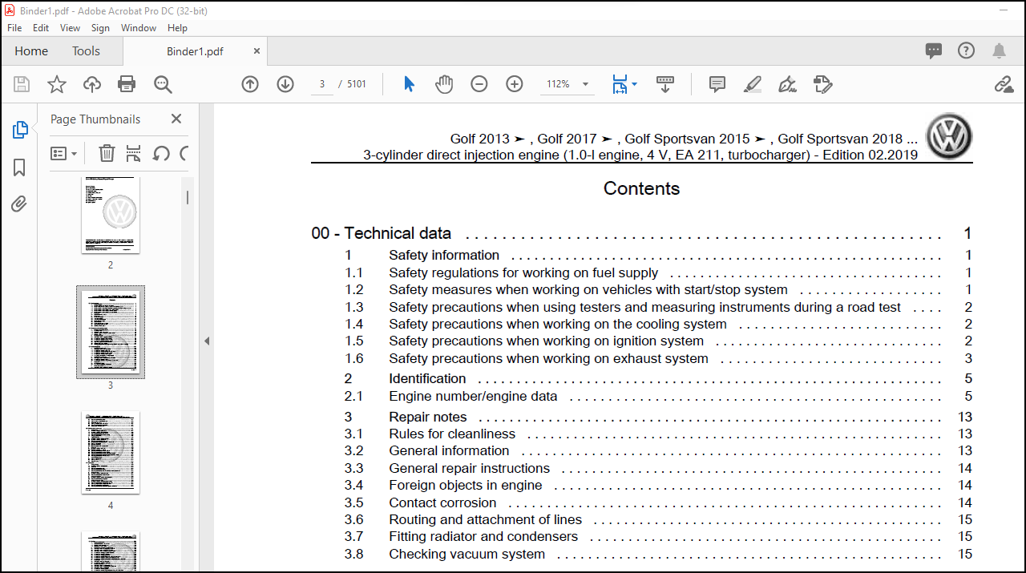Select the page 2 thumbnail
Image resolution: width=1026 pixels, height=573 pixels.
point(111,215)
